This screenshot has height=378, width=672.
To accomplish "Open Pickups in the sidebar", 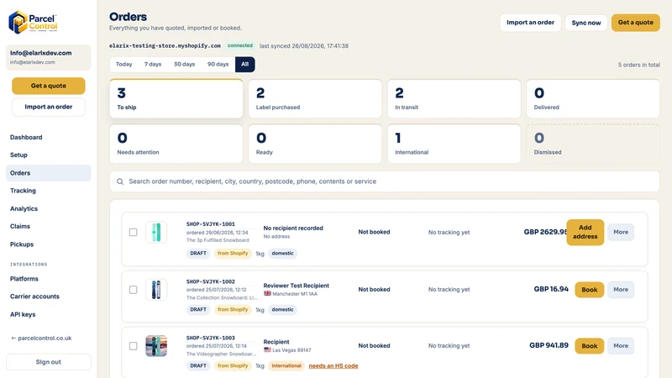I will coord(49,244).
